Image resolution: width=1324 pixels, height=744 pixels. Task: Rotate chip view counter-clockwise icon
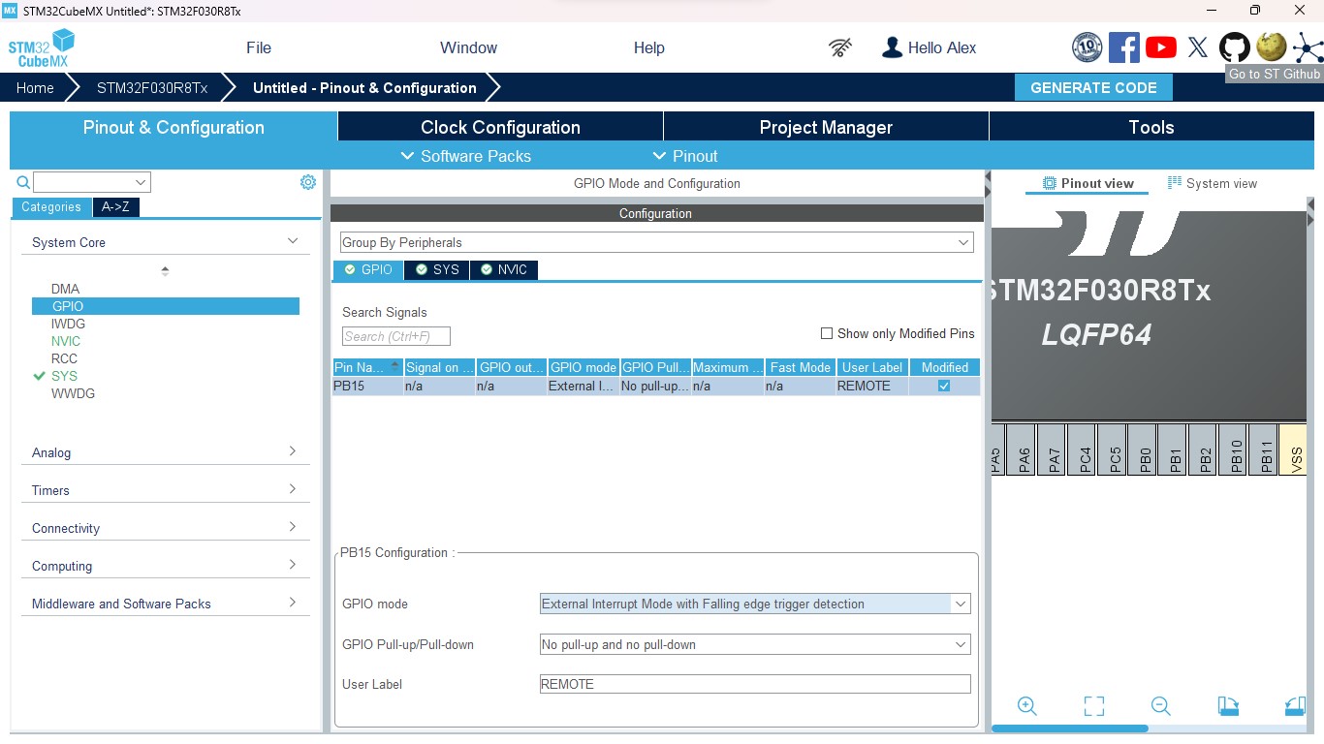click(1294, 706)
